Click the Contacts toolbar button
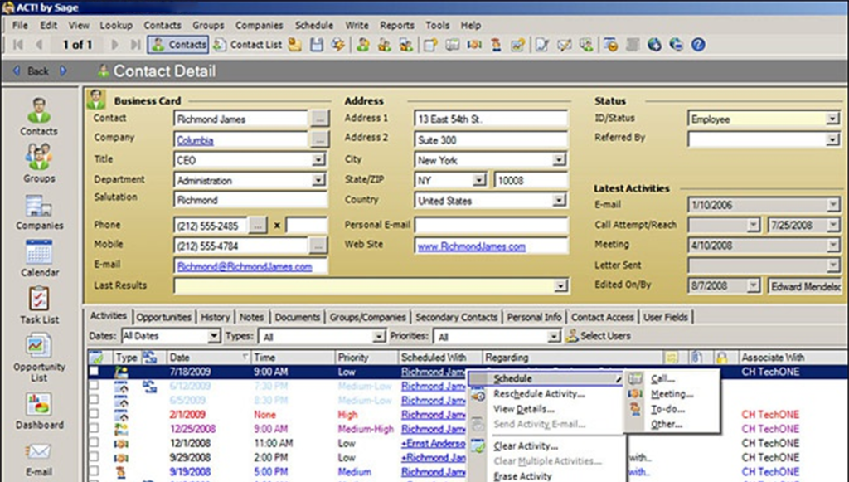This screenshot has width=849, height=482. point(178,45)
